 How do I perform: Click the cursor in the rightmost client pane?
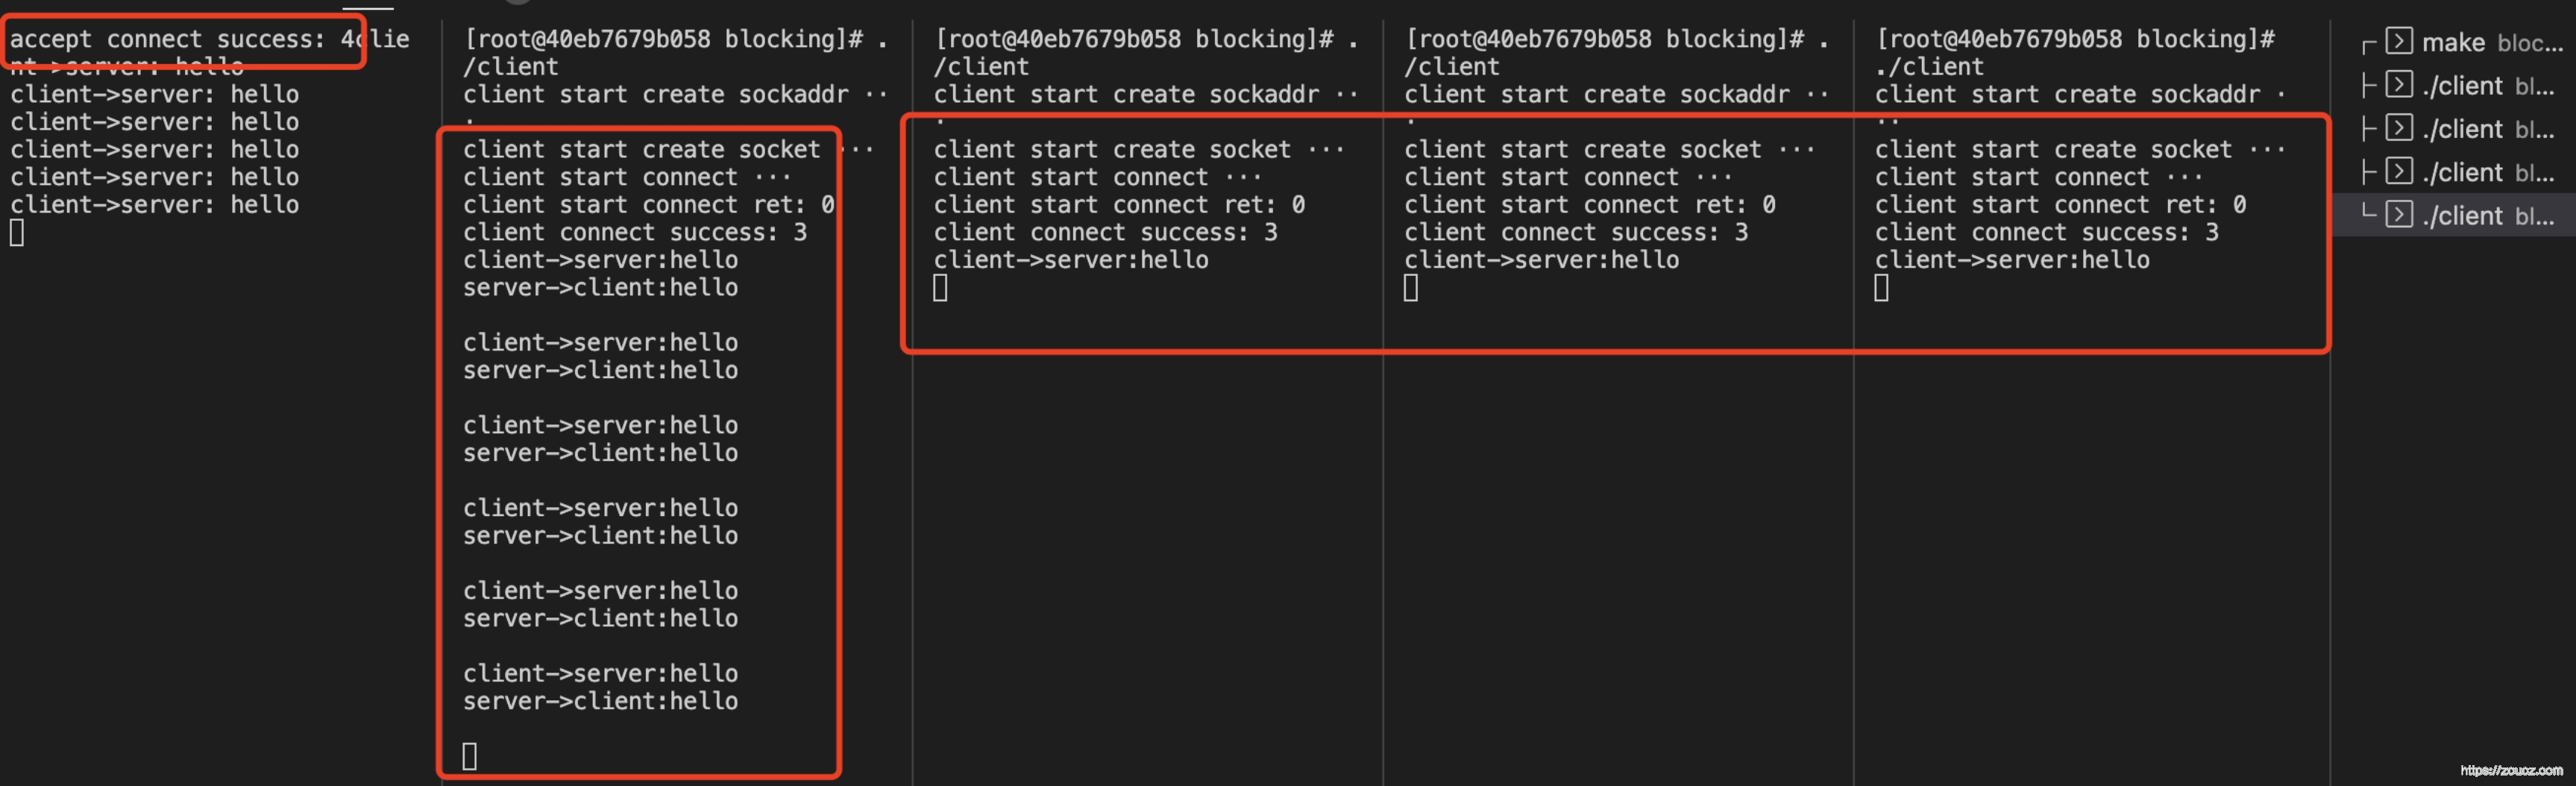click(1881, 288)
